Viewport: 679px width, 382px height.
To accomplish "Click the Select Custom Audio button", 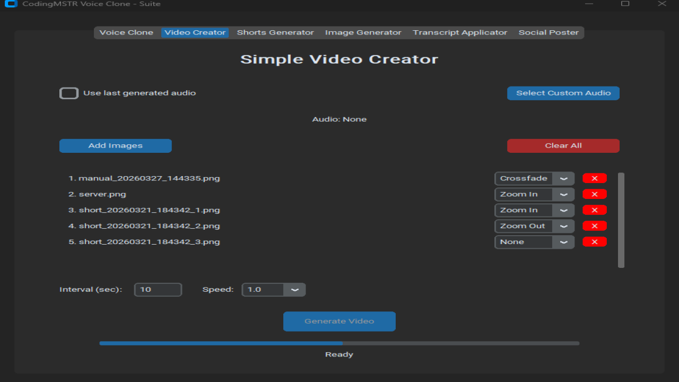I will [x=563, y=93].
